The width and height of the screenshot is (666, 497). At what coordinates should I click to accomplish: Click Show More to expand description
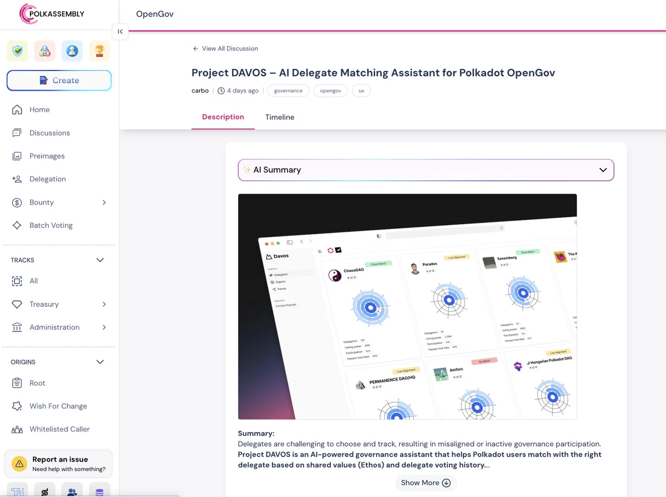(x=426, y=483)
